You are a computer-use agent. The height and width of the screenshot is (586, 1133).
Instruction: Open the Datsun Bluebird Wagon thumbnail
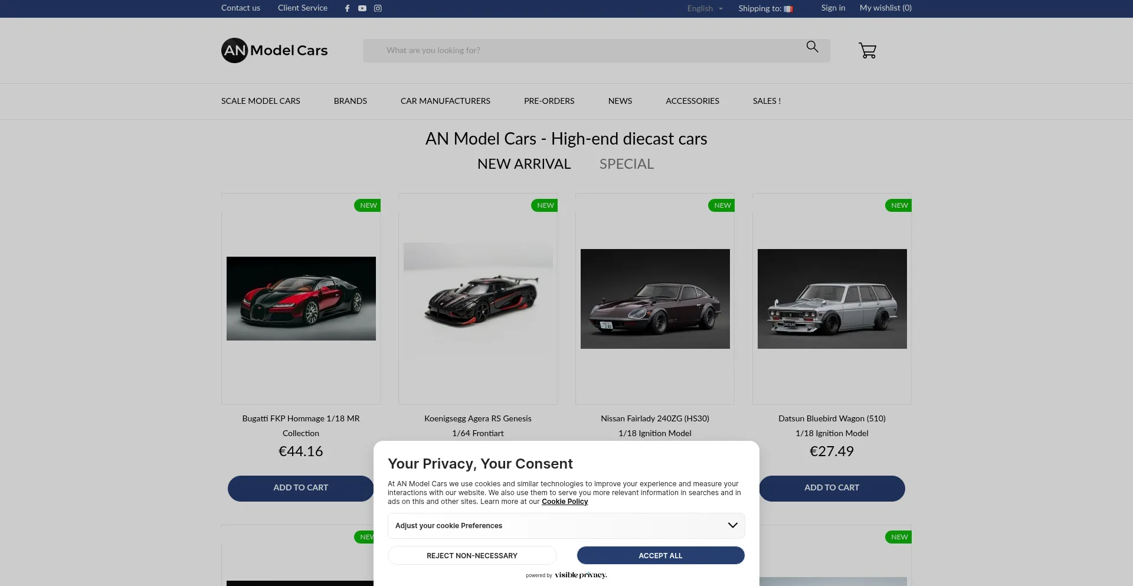coord(832,299)
